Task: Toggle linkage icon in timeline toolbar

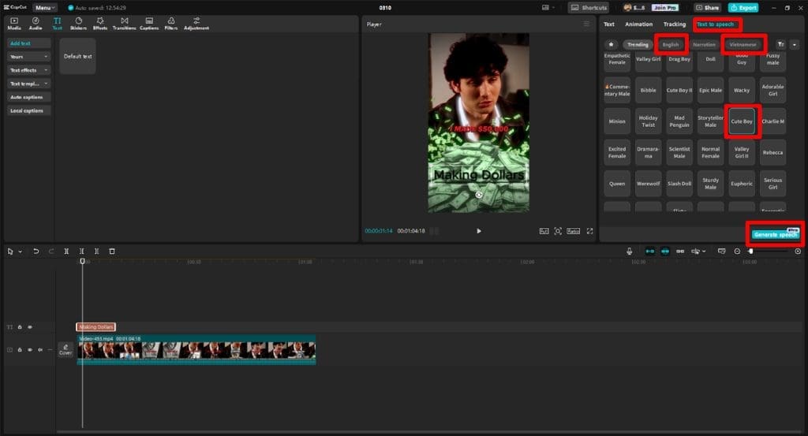Action: [680, 252]
